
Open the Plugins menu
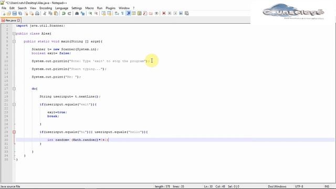pyautogui.click(x=111, y=8)
